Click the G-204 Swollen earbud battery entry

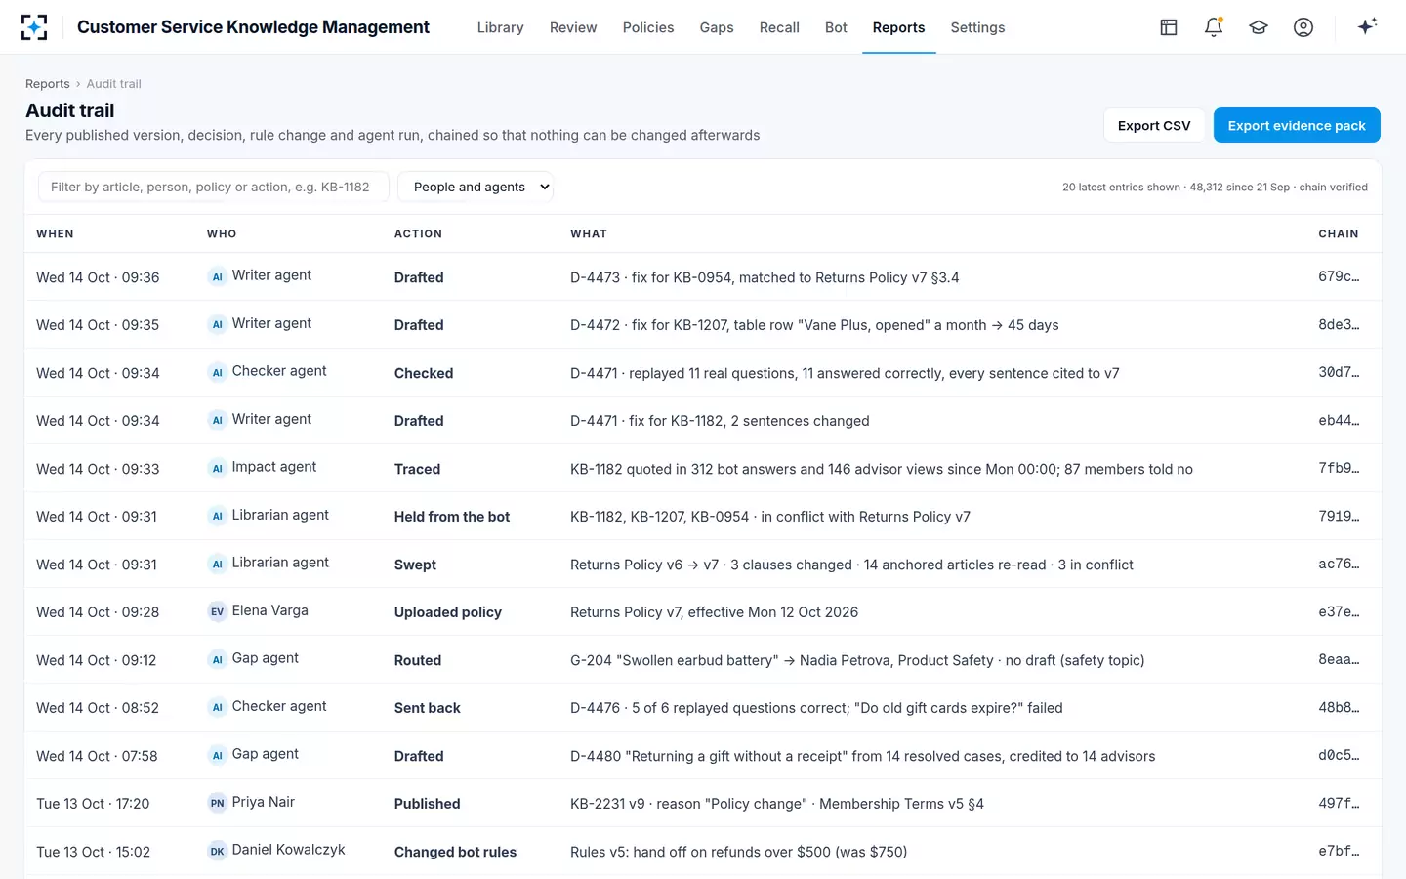tap(857, 660)
